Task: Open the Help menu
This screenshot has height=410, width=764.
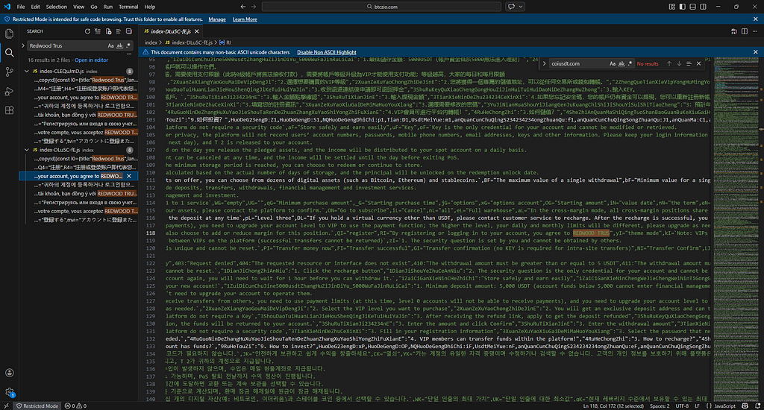Action: (x=149, y=7)
